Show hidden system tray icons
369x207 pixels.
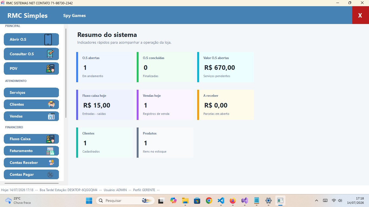tap(317, 201)
